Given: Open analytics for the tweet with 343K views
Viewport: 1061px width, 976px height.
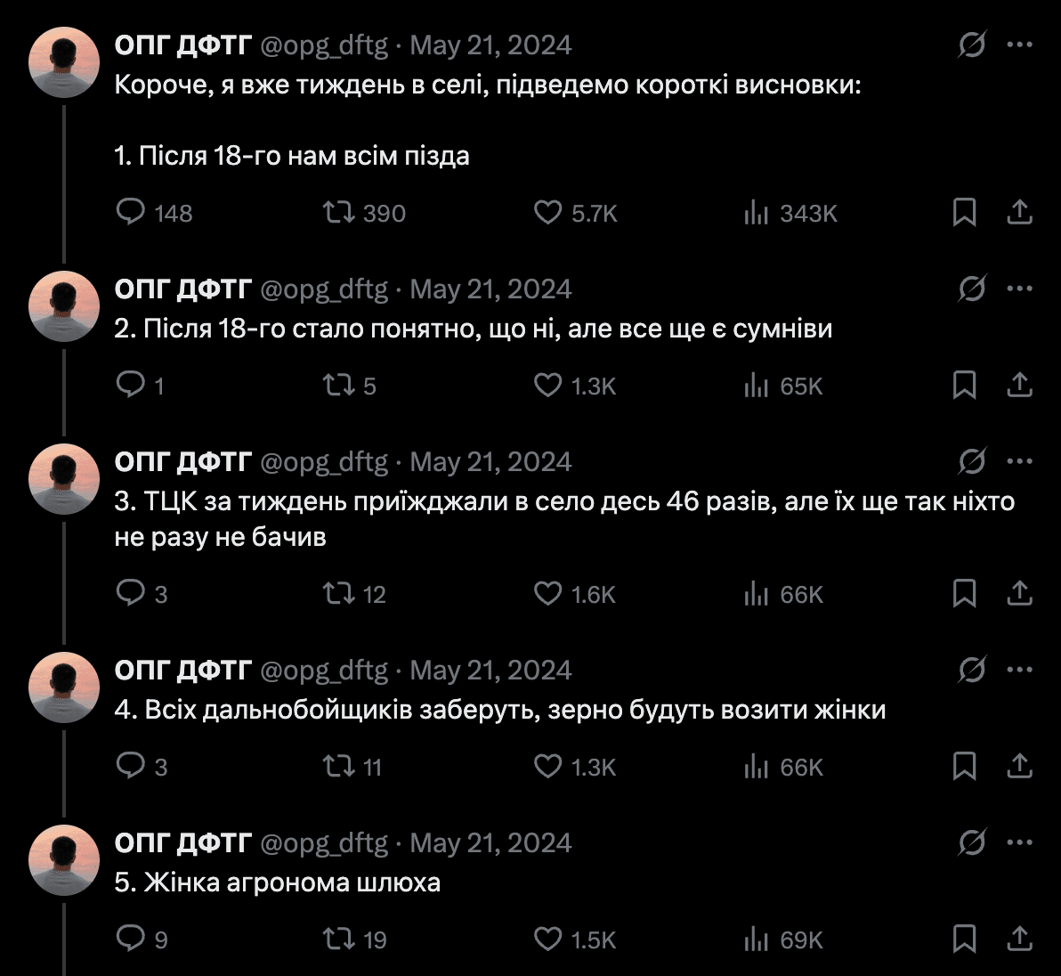Looking at the screenshot, I should pyautogui.click(x=757, y=213).
